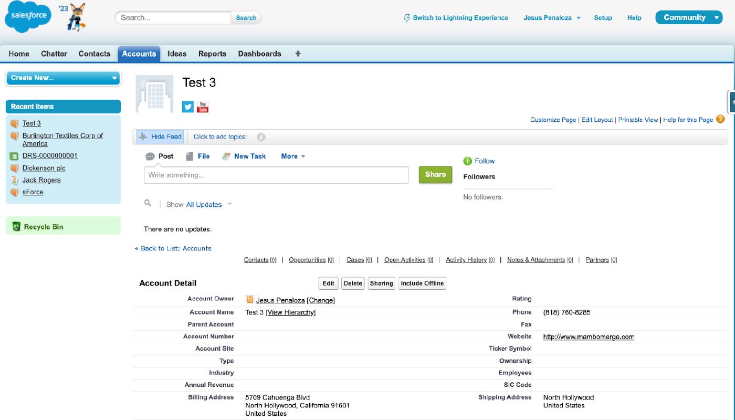Image resolution: width=735 pixels, height=420 pixels.
Task: Click the Edit button in Account Detail
Action: 328,283
